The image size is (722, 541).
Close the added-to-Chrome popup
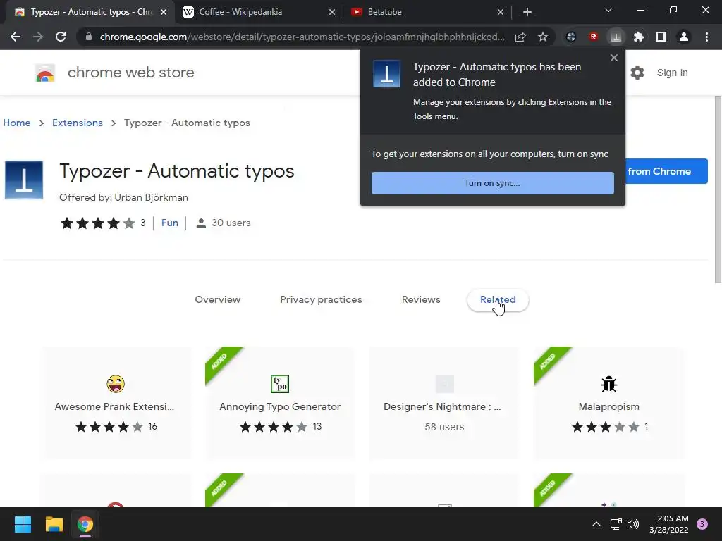point(614,58)
